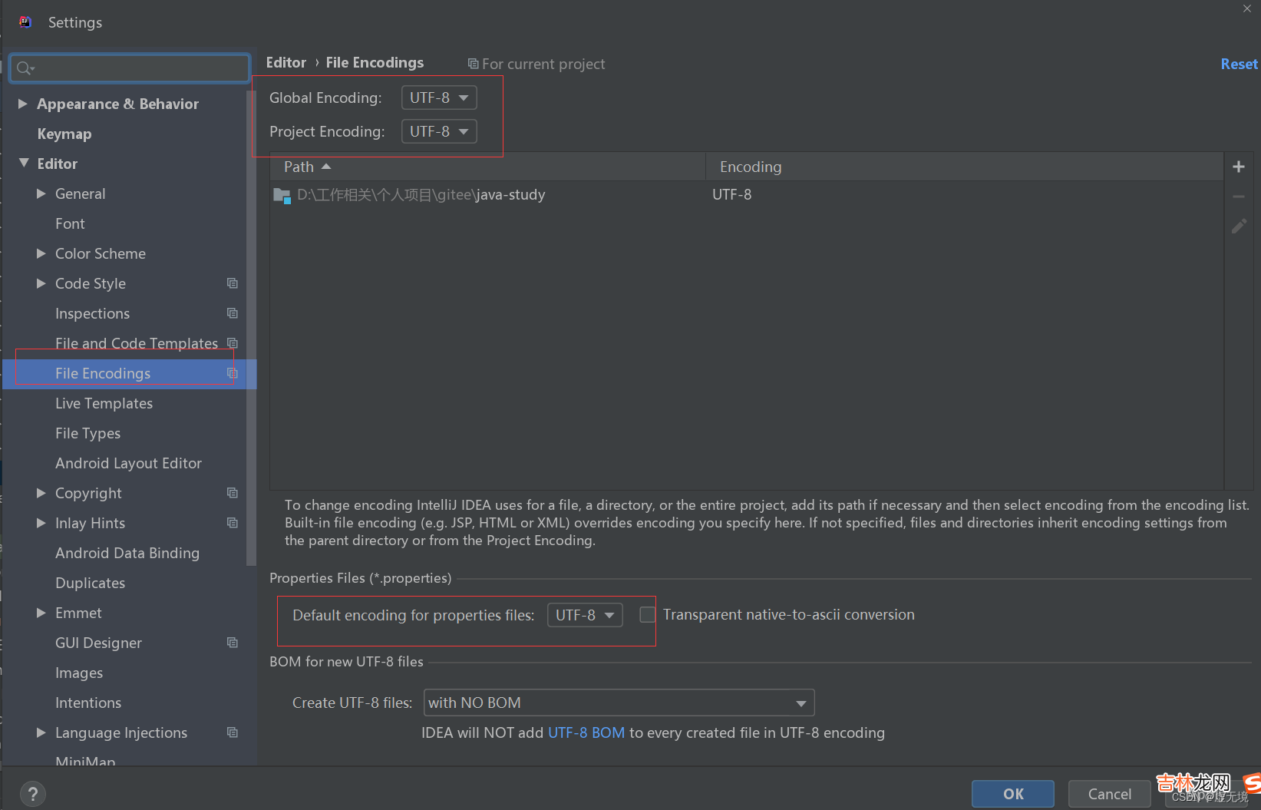Screen dimensions: 1261x810
Task: Click the pencil edit icon beside table
Action: [x=1239, y=226]
